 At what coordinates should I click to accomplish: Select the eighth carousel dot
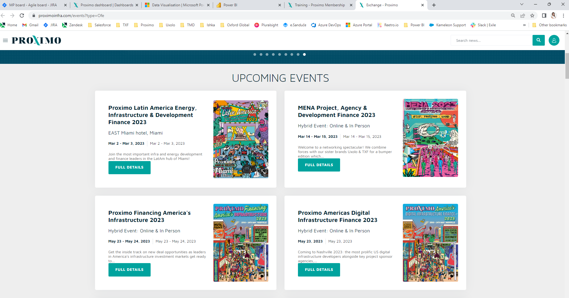tap(298, 55)
